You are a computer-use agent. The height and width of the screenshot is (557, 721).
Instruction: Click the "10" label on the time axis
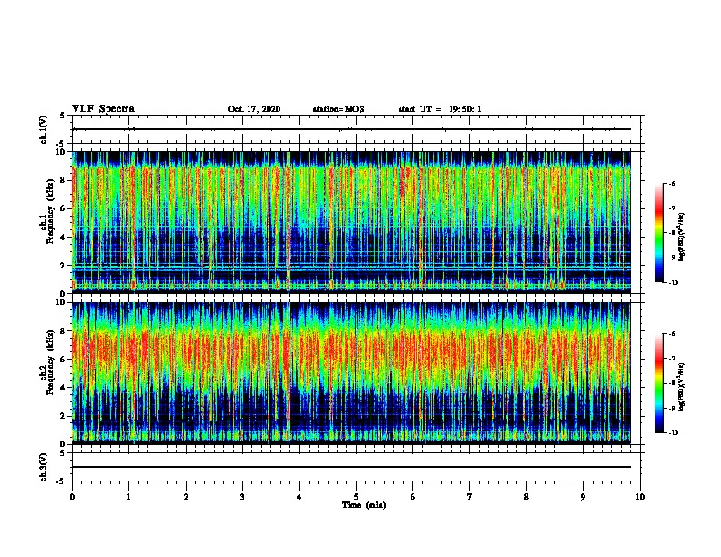[640, 497]
